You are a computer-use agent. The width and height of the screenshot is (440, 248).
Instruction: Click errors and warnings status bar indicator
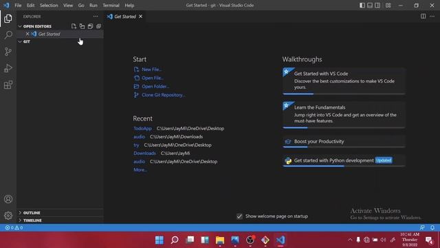pyautogui.click(x=14, y=227)
